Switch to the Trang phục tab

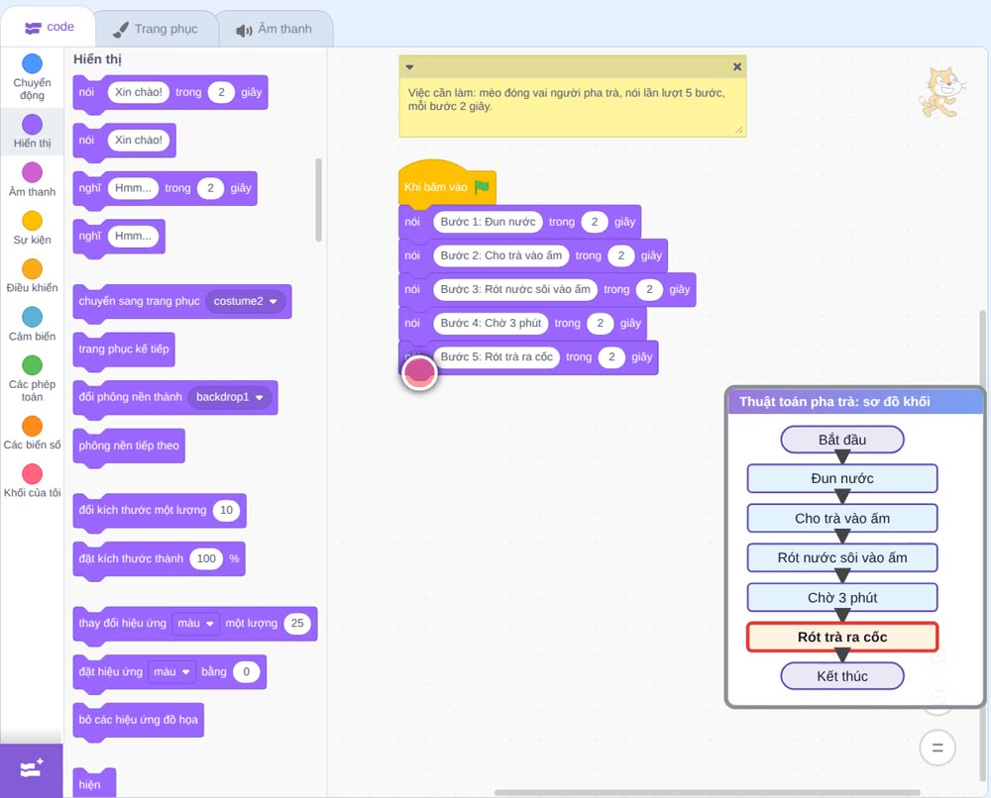157,29
